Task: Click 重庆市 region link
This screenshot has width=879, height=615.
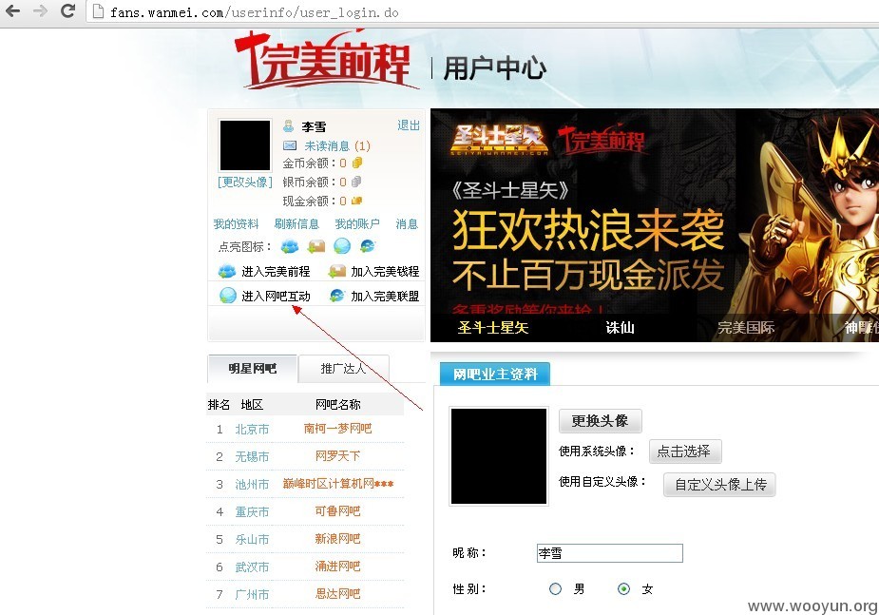Action: click(252, 511)
